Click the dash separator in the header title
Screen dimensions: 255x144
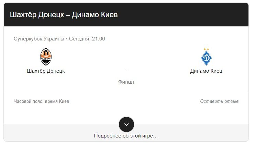point(68,15)
